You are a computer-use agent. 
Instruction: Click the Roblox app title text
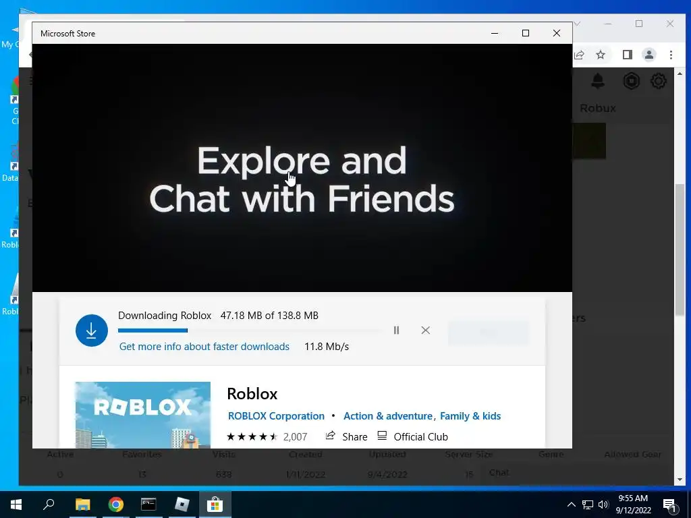coord(252,394)
